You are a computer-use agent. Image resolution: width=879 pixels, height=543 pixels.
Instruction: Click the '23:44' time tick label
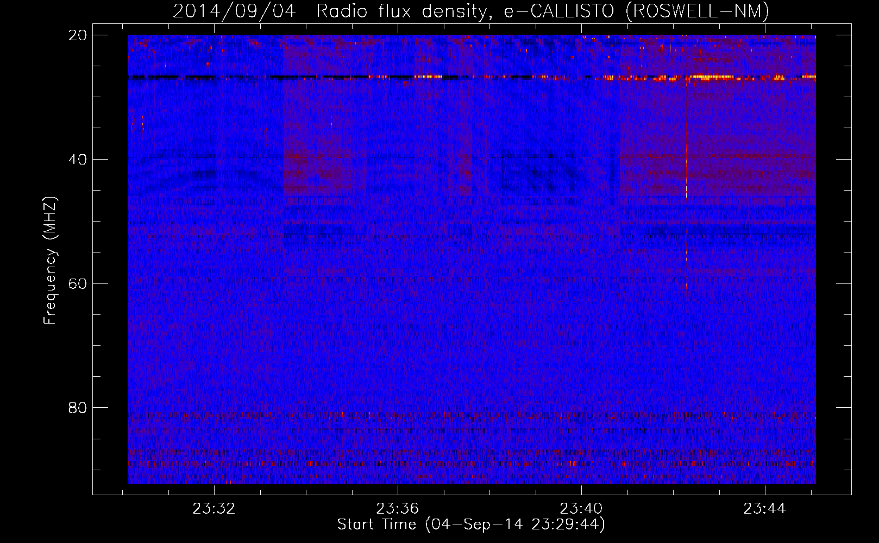coord(765,509)
